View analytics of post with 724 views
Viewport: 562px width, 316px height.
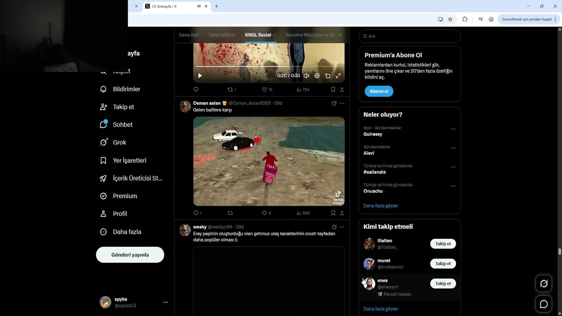(x=303, y=90)
